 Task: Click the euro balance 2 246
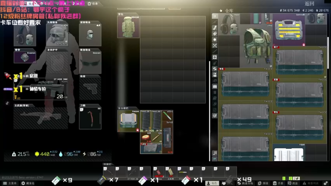click(308, 10)
